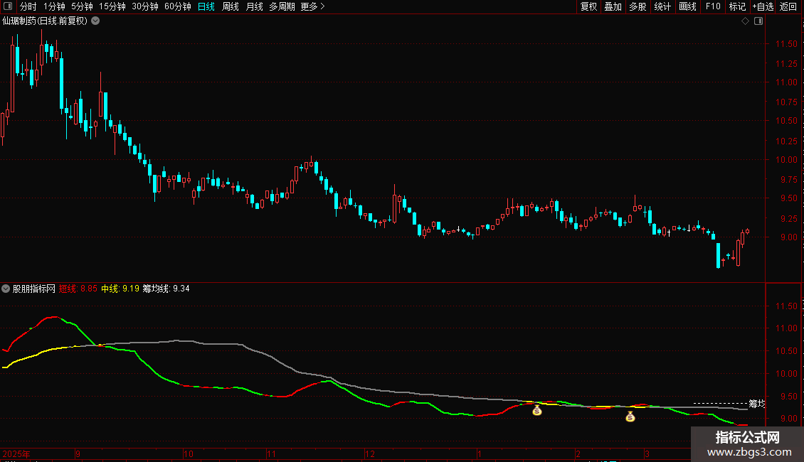This screenshot has width=804, height=462.
Task: Activate the 画线 drawing tool
Action: tap(687, 6)
